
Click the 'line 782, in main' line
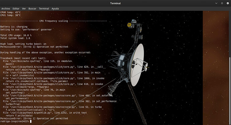click(52, 73)
